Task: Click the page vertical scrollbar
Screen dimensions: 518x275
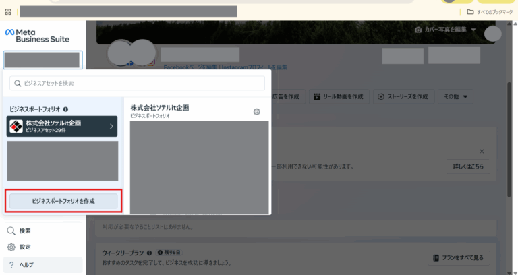Action: coord(510,139)
